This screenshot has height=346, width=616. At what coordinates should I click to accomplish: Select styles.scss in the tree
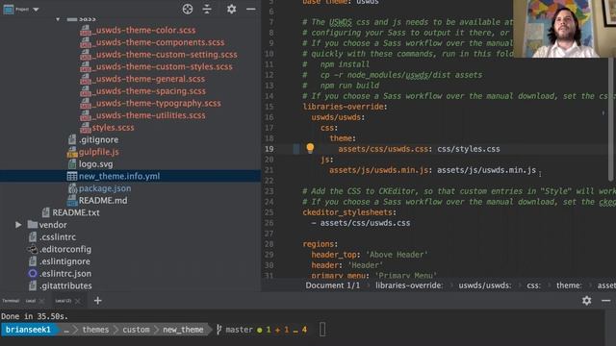(x=113, y=128)
